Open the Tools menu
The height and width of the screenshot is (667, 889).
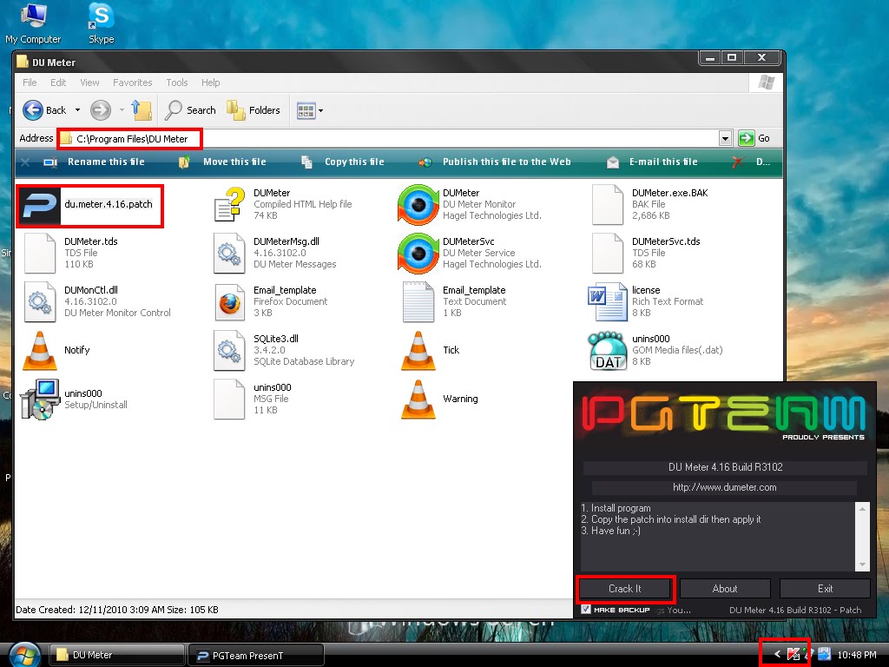click(x=177, y=83)
